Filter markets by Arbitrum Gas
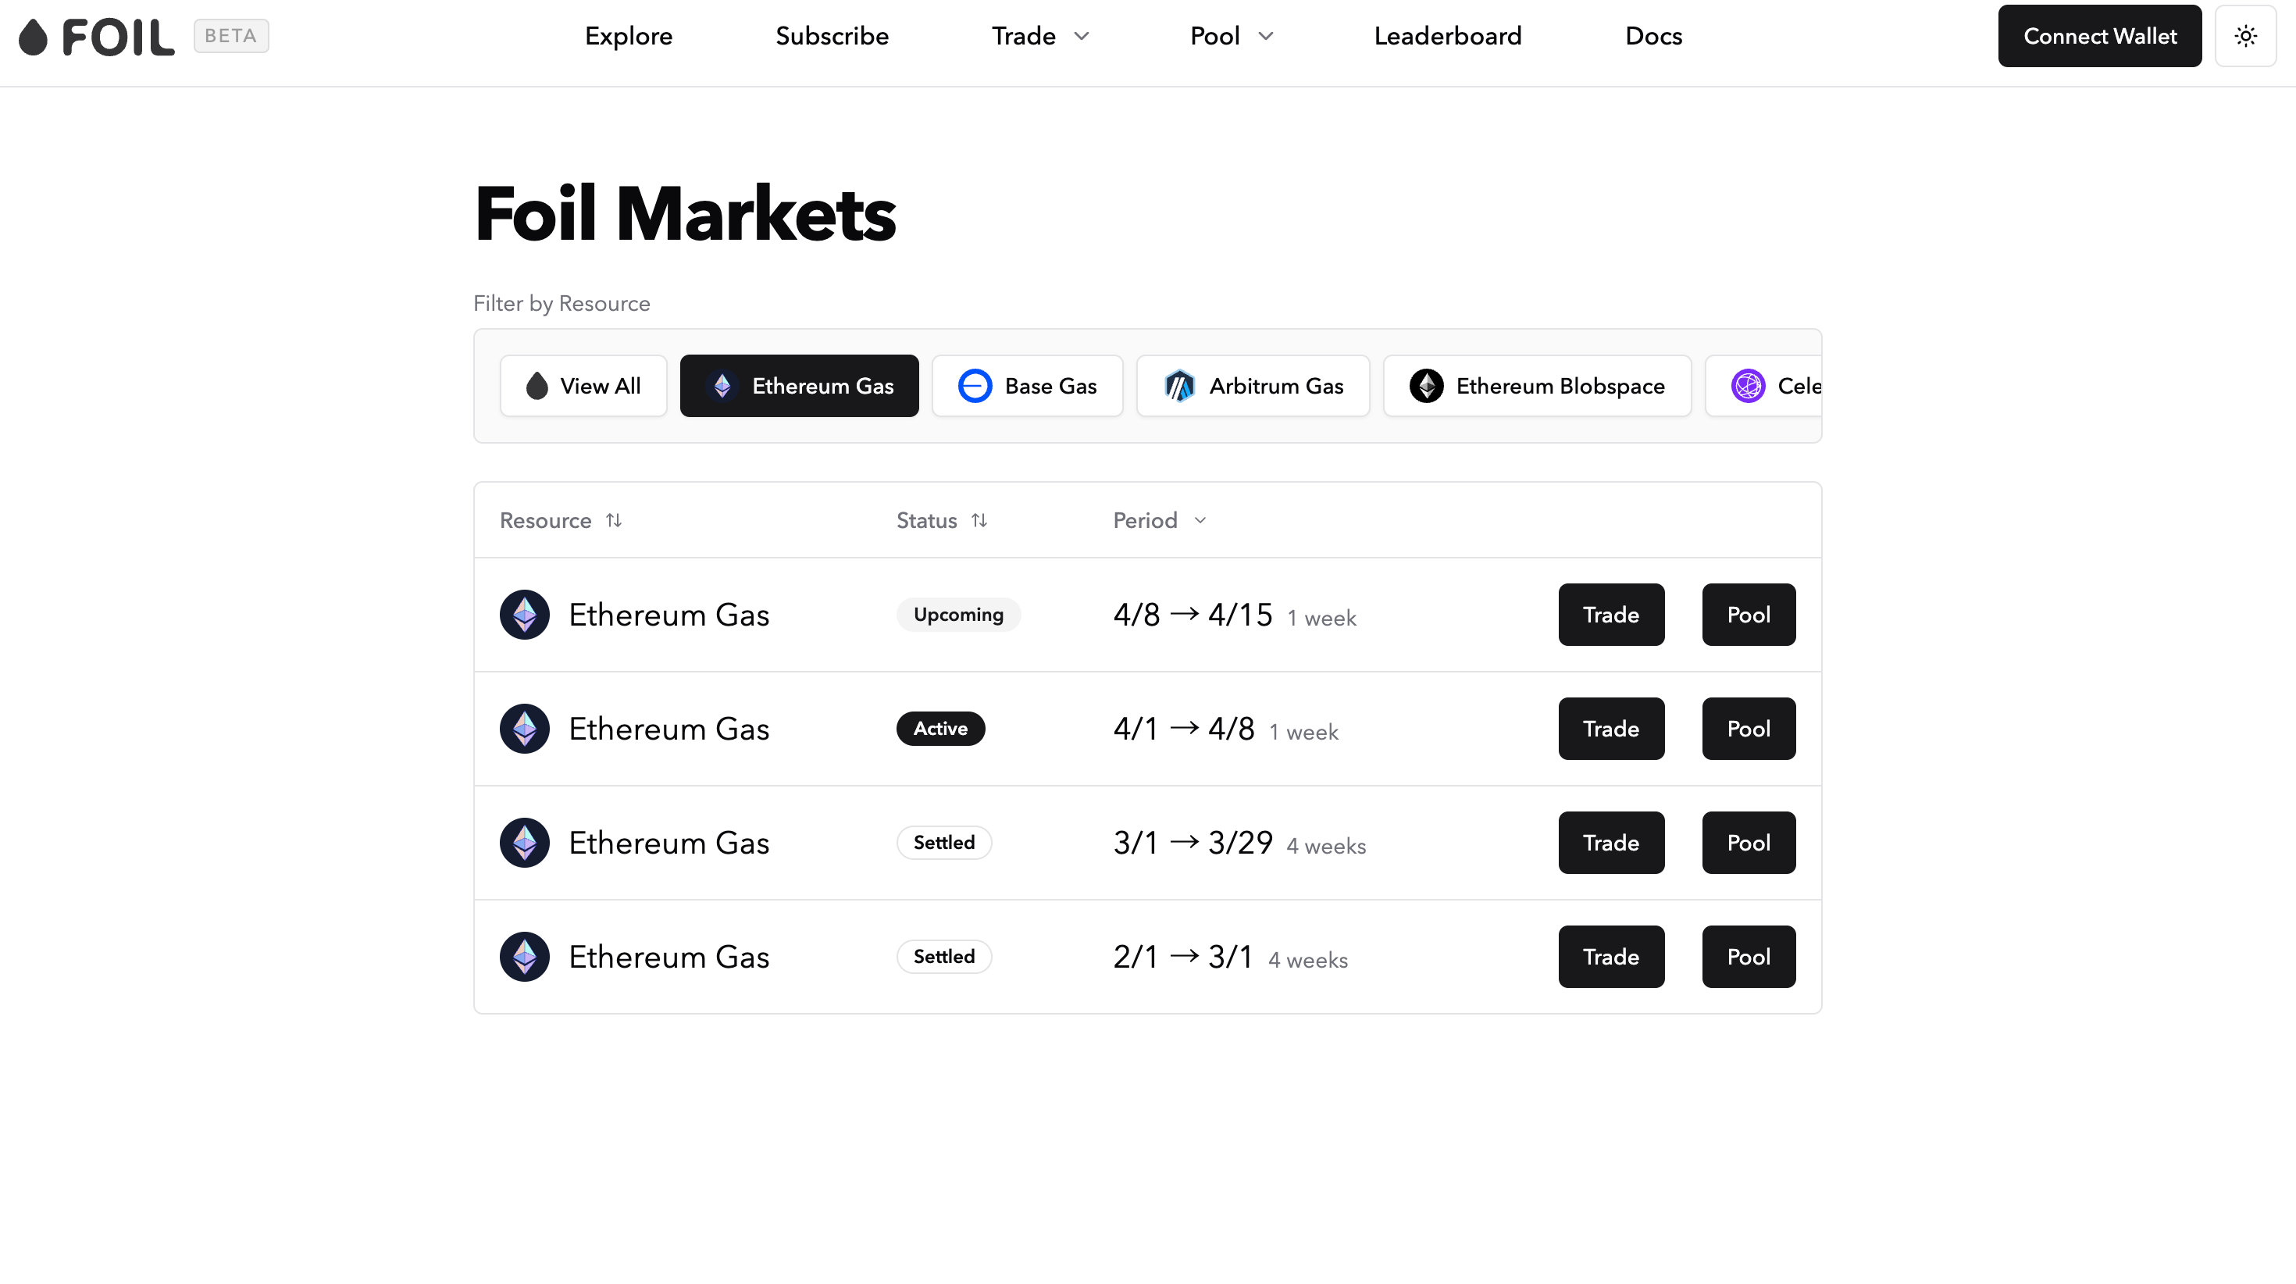This screenshot has width=2296, height=1284. click(x=1253, y=386)
